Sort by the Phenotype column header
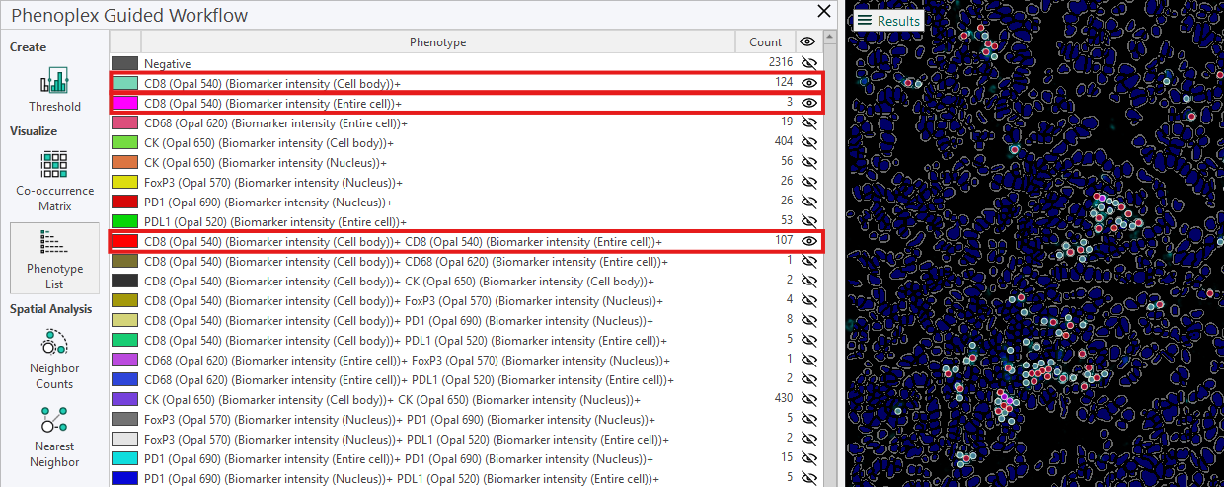Image resolution: width=1224 pixels, height=487 pixels. 437,42
